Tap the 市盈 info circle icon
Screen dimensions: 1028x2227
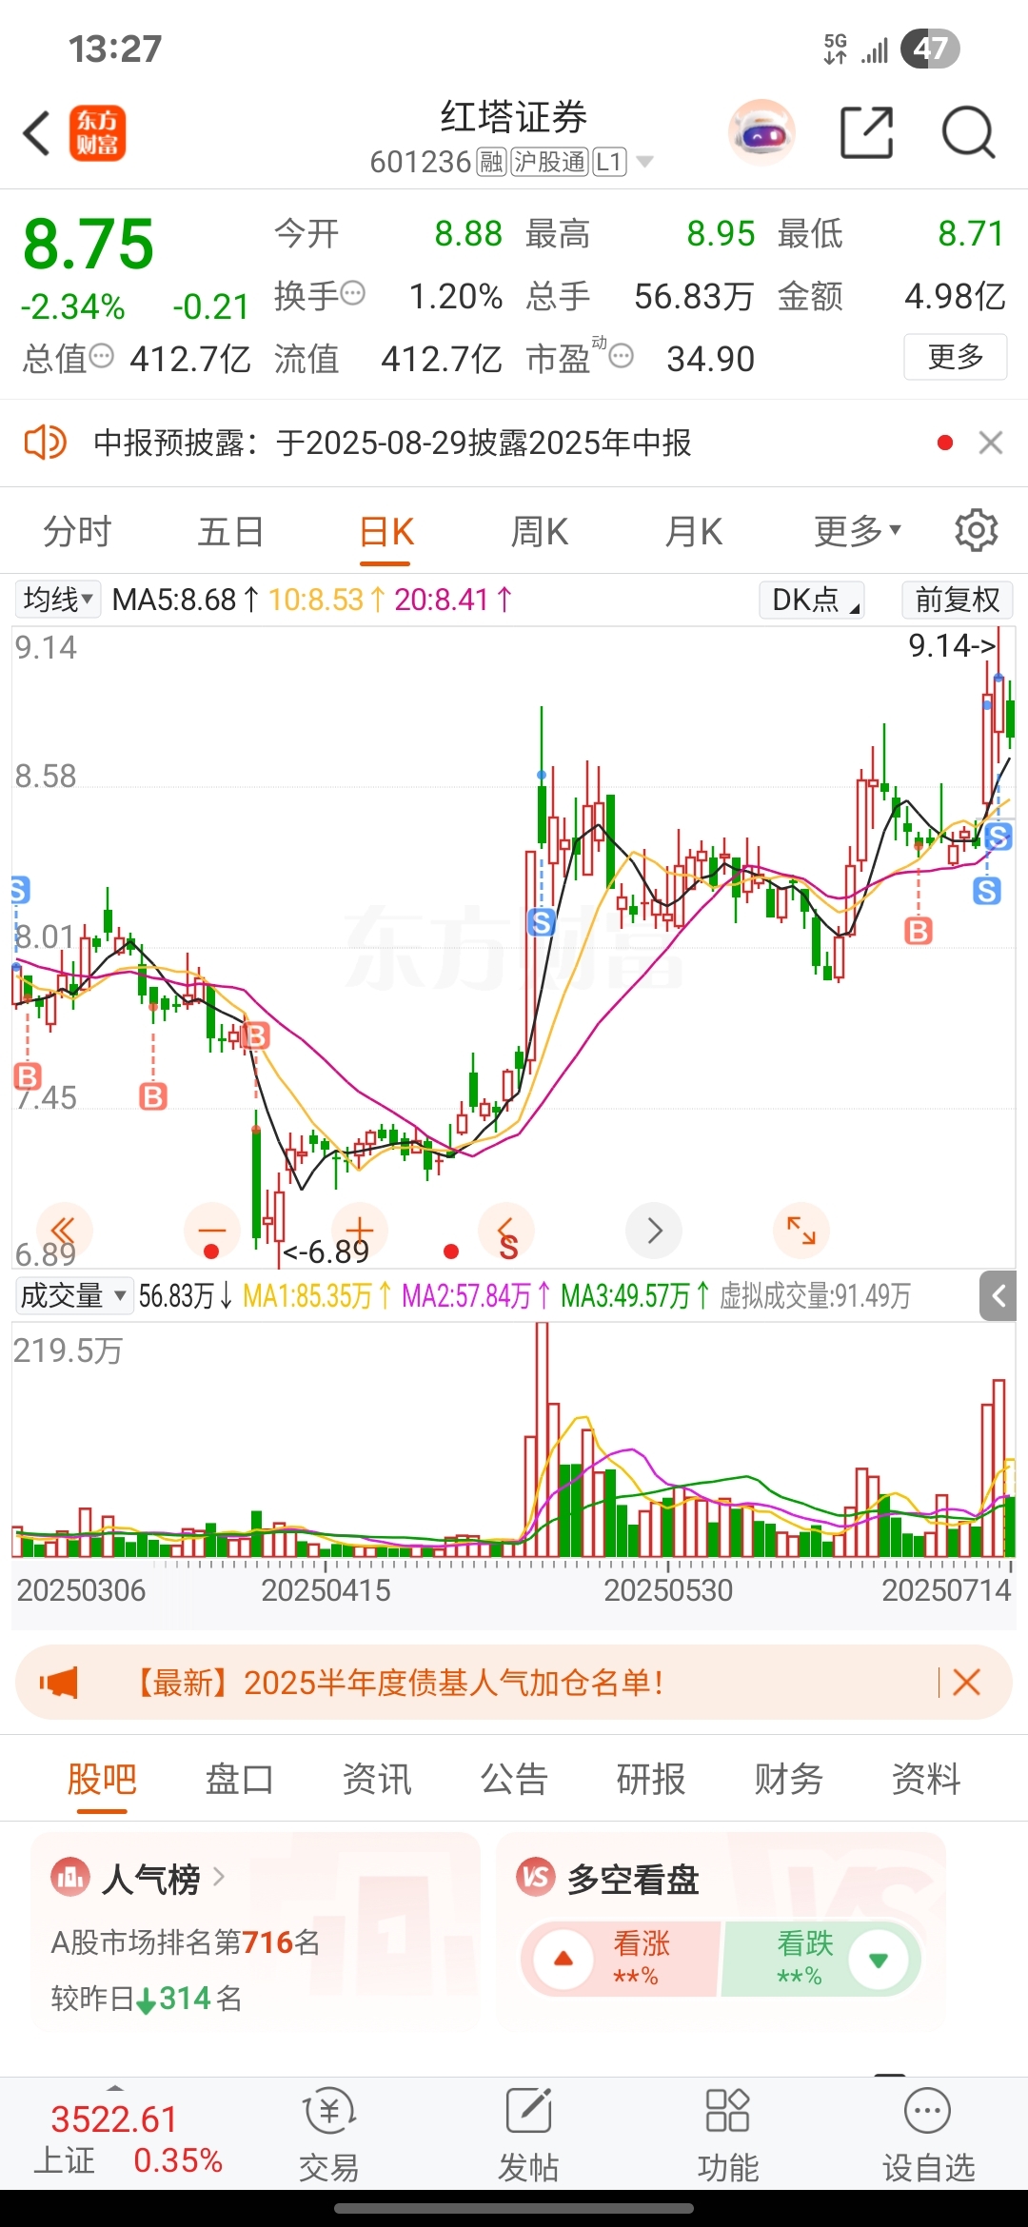coord(621,357)
